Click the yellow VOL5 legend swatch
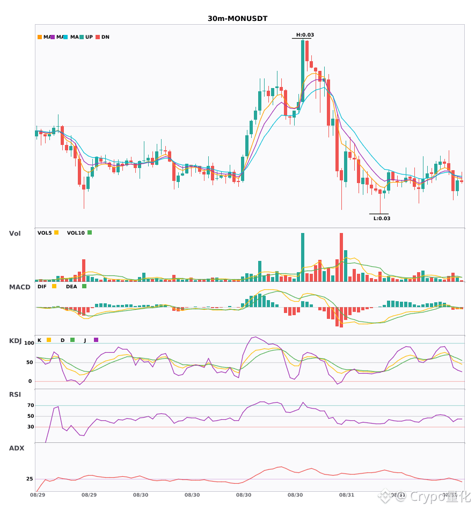The height and width of the screenshot is (510, 475). [x=56, y=232]
